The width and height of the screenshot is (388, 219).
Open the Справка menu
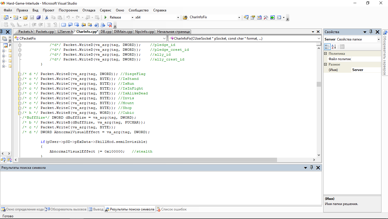pos(160,10)
